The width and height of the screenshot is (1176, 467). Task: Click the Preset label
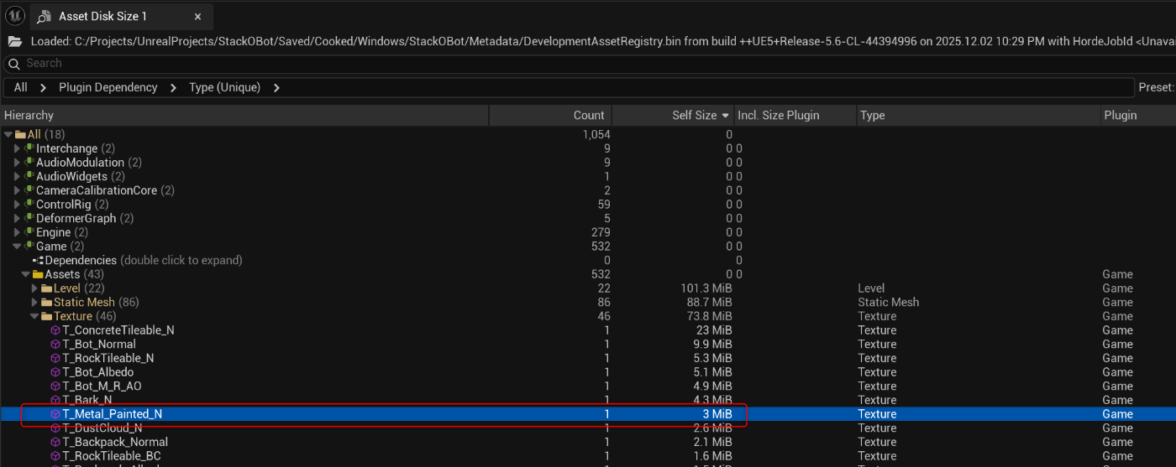[x=1156, y=87]
